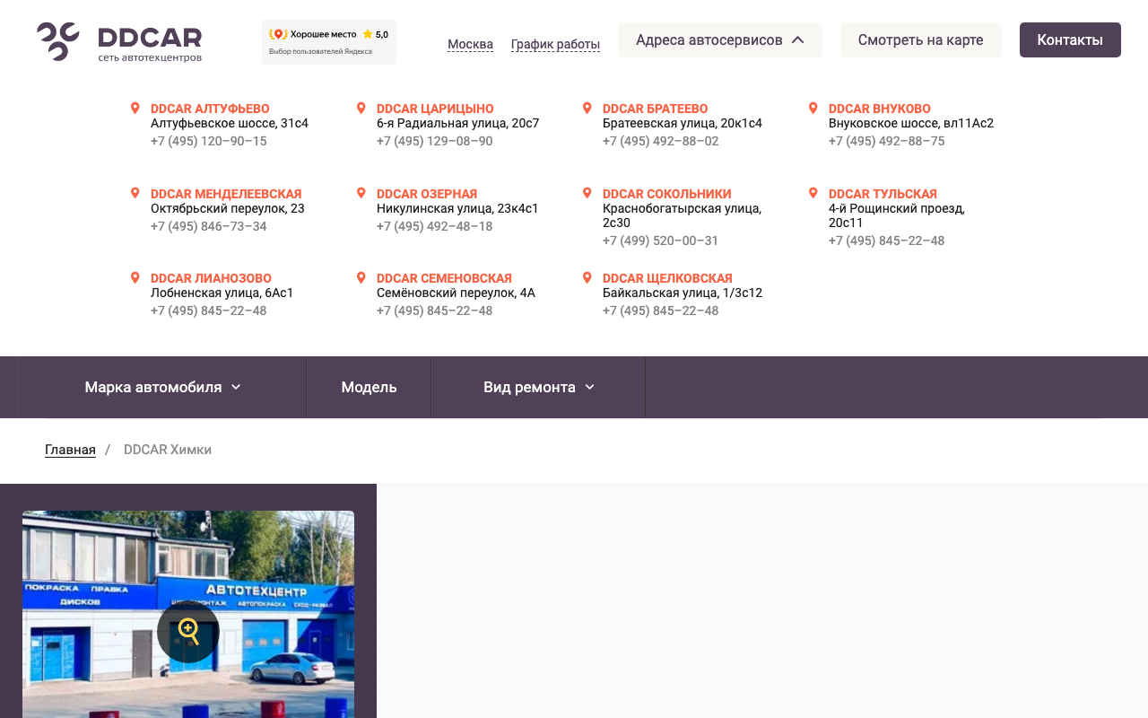
Task: Open the DDCAR СОКОЛЬНИКИ service link
Action: 667,194
